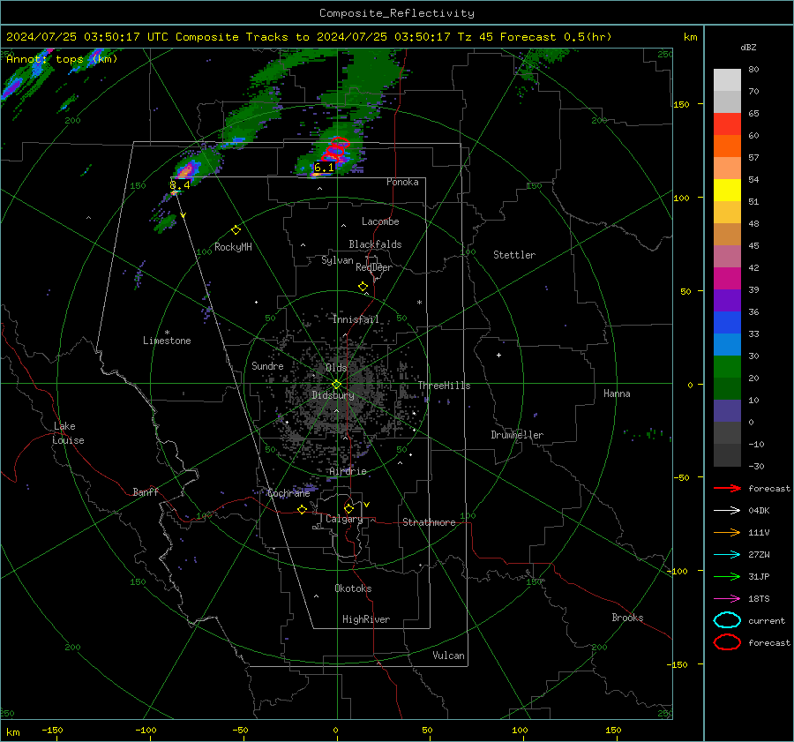Viewport: 794px width, 742px height.
Task: Click the RockyMH label
Action: (x=233, y=247)
